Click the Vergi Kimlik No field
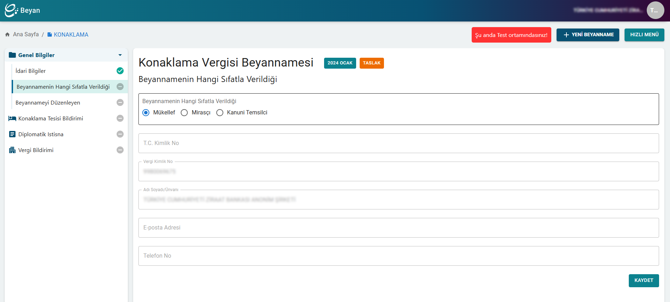The width and height of the screenshot is (670, 302). 398,171
